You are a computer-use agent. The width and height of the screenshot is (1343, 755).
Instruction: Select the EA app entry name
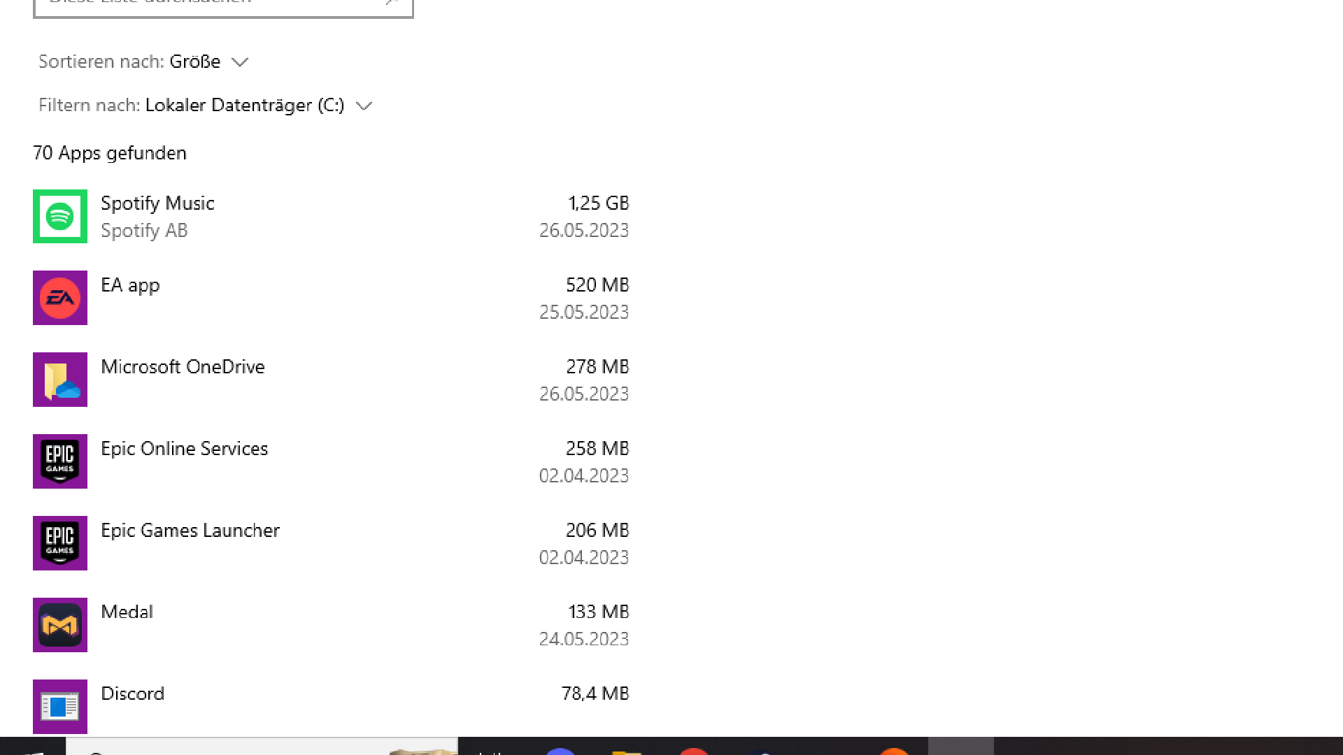130,285
